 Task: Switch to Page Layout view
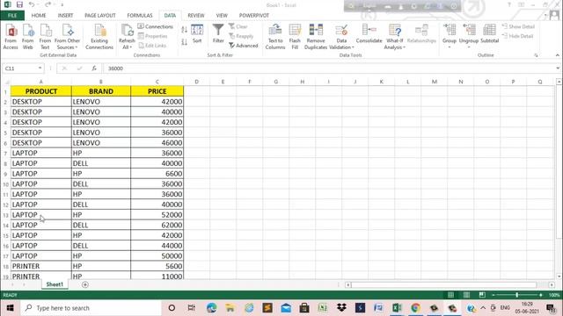click(x=466, y=295)
